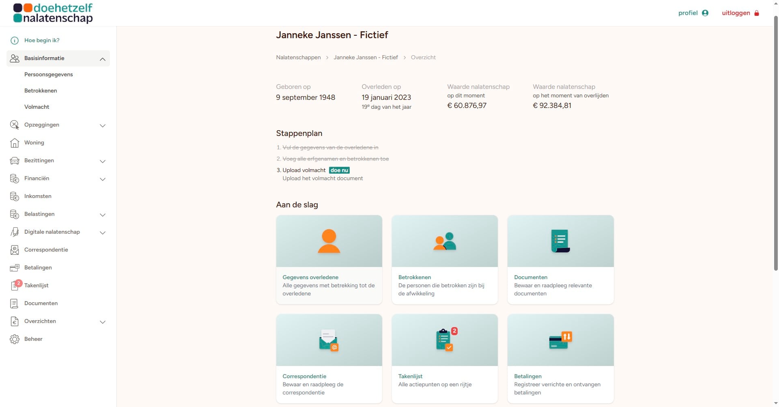The width and height of the screenshot is (779, 407).
Task: Click the doe nu button
Action: [x=339, y=170]
